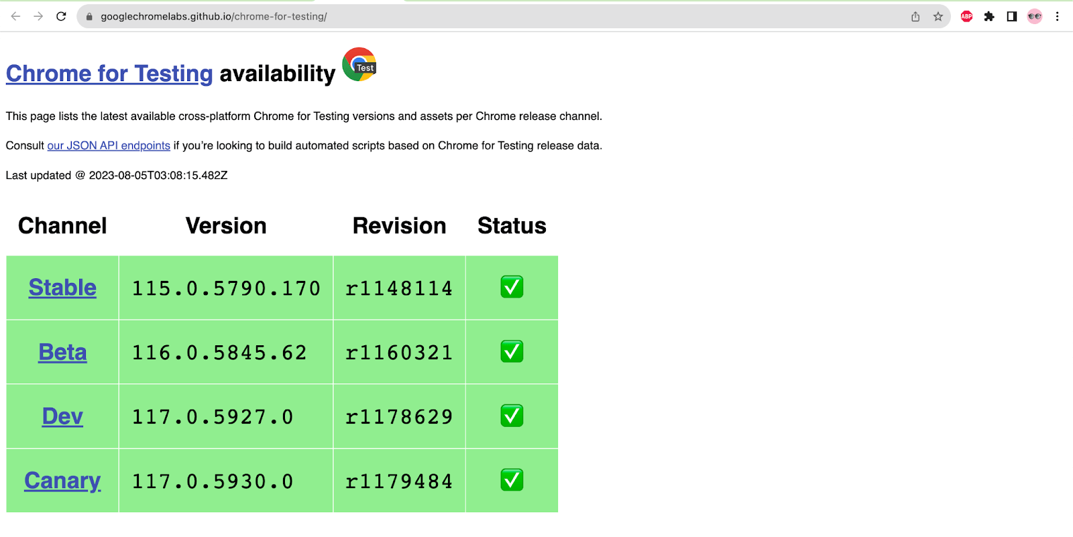
Task: Open the Chrome for Testing heading link
Action: (109, 74)
